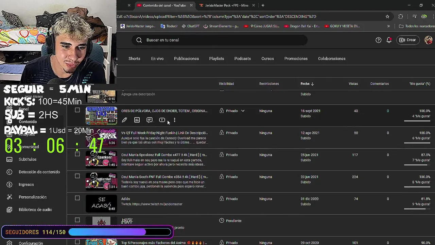Open the GOKU Y VEGETA EN bookmark
Viewport: 435px width, 245px height.
pos(342,26)
